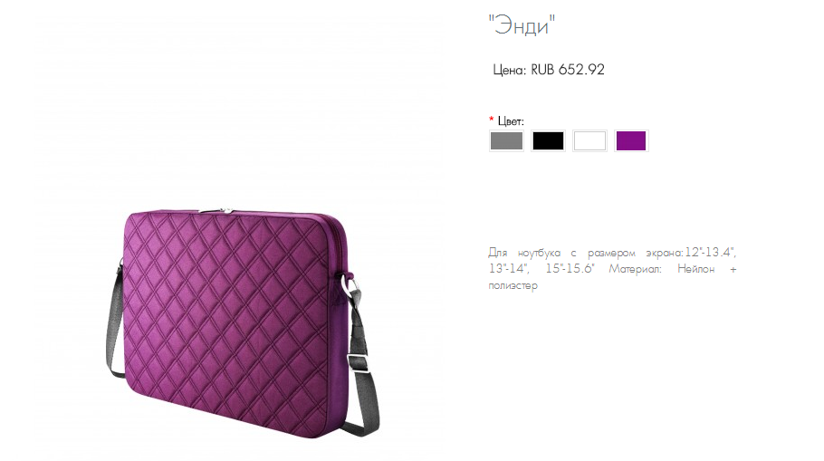Viewport: 824px width, 461px height.
Task: Pick the purple color swatch
Action: click(631, 141)
